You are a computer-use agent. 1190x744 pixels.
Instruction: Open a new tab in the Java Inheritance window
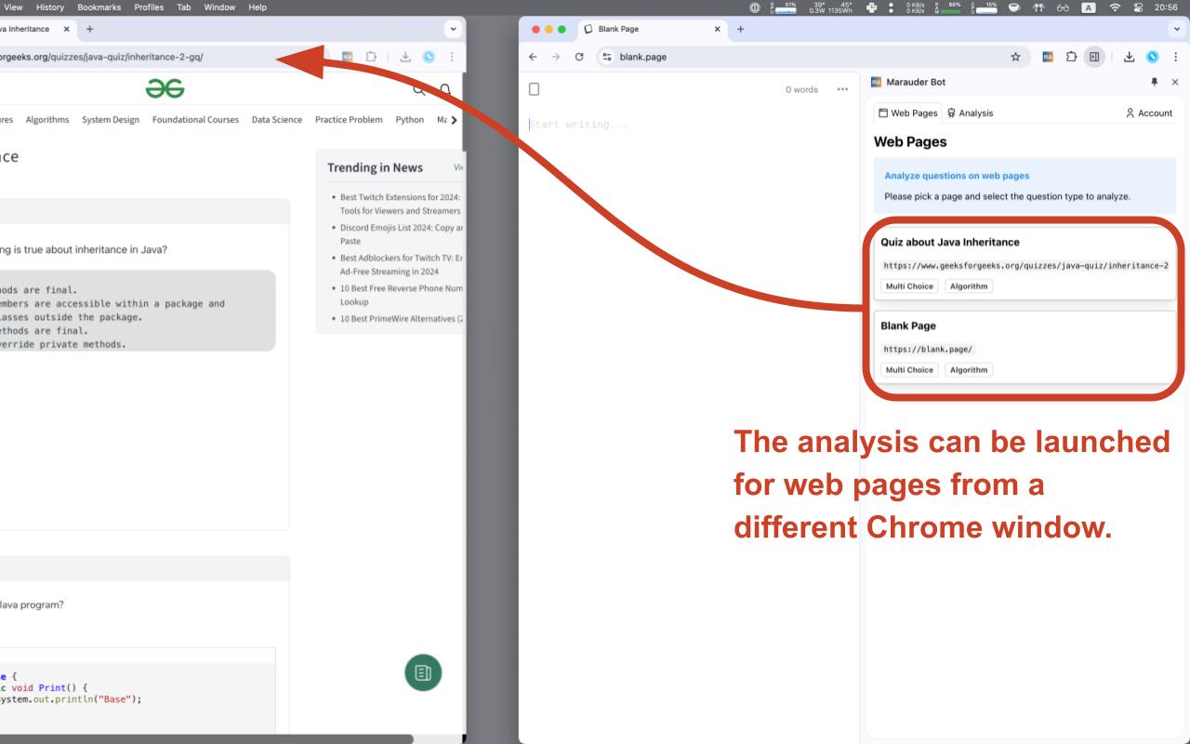click(89, 29)
